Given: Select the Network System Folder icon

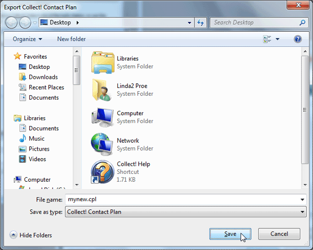Looking at the screenshot, I should point(102,144).
